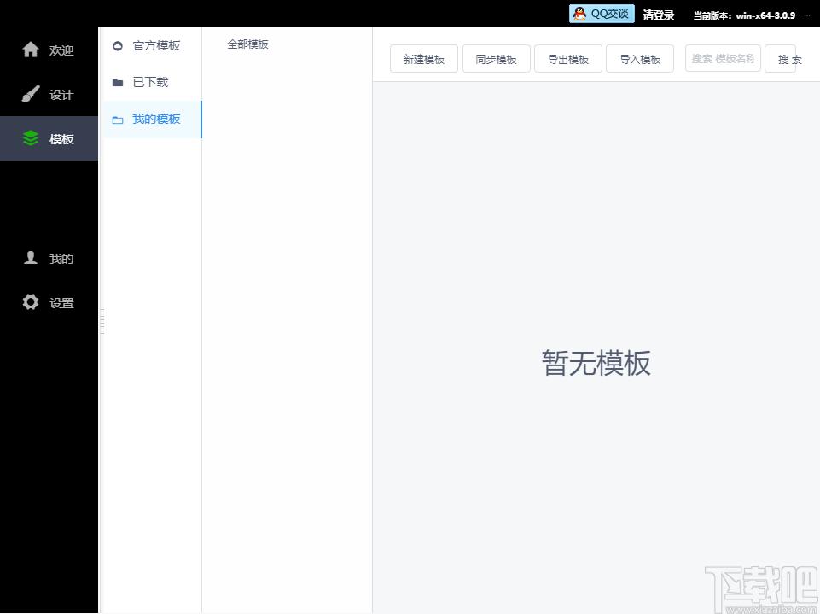Click the sidebar splitter grip handle
The image size is (820, 614).
coord(102,321)
